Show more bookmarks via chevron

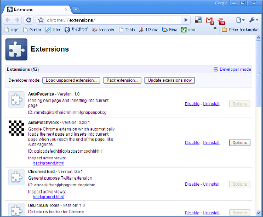pos(215,29)
